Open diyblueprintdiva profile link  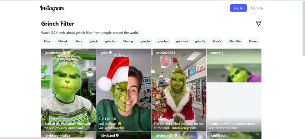coord(57,135)
